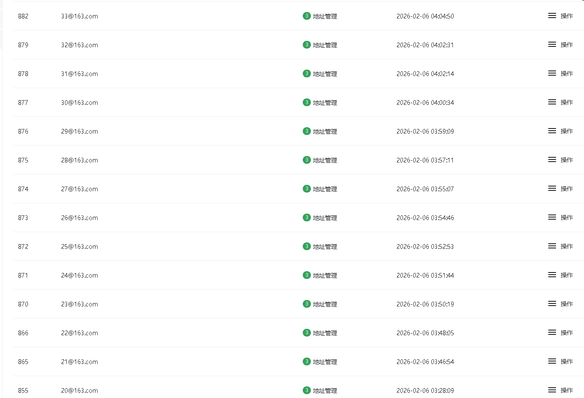Expand 操作 menu for 30@163.com

(567, 102)
